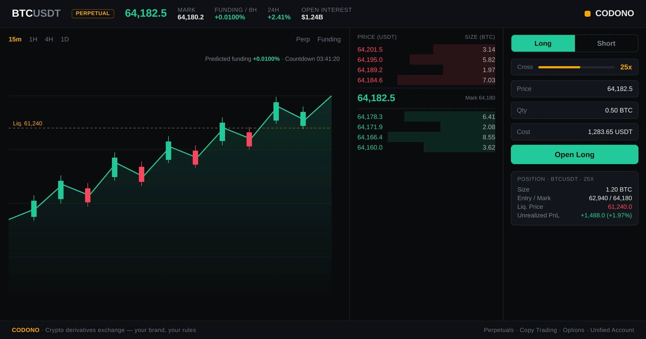Screen dimensions: 646x339
Task: Open the Perp chart view
Action: (x=303, y=39)
